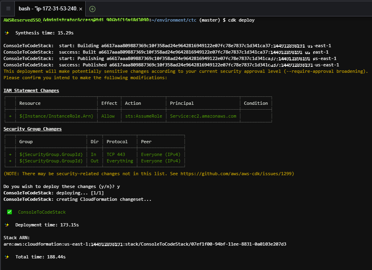Click the Security Group Changes heading
This screenshot has height=270, width=372.
click(32, 129)
